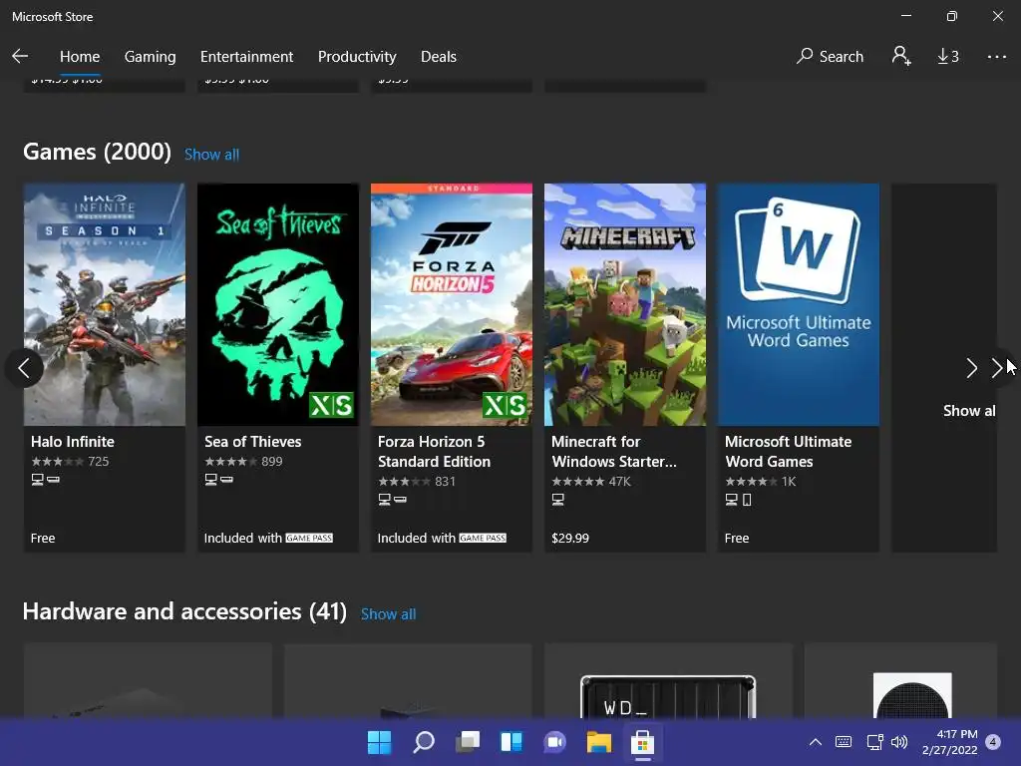This screenshot has height=766, width=1021.
Task: Click the PC device icon under Minecraft
Action: point(558,500)
